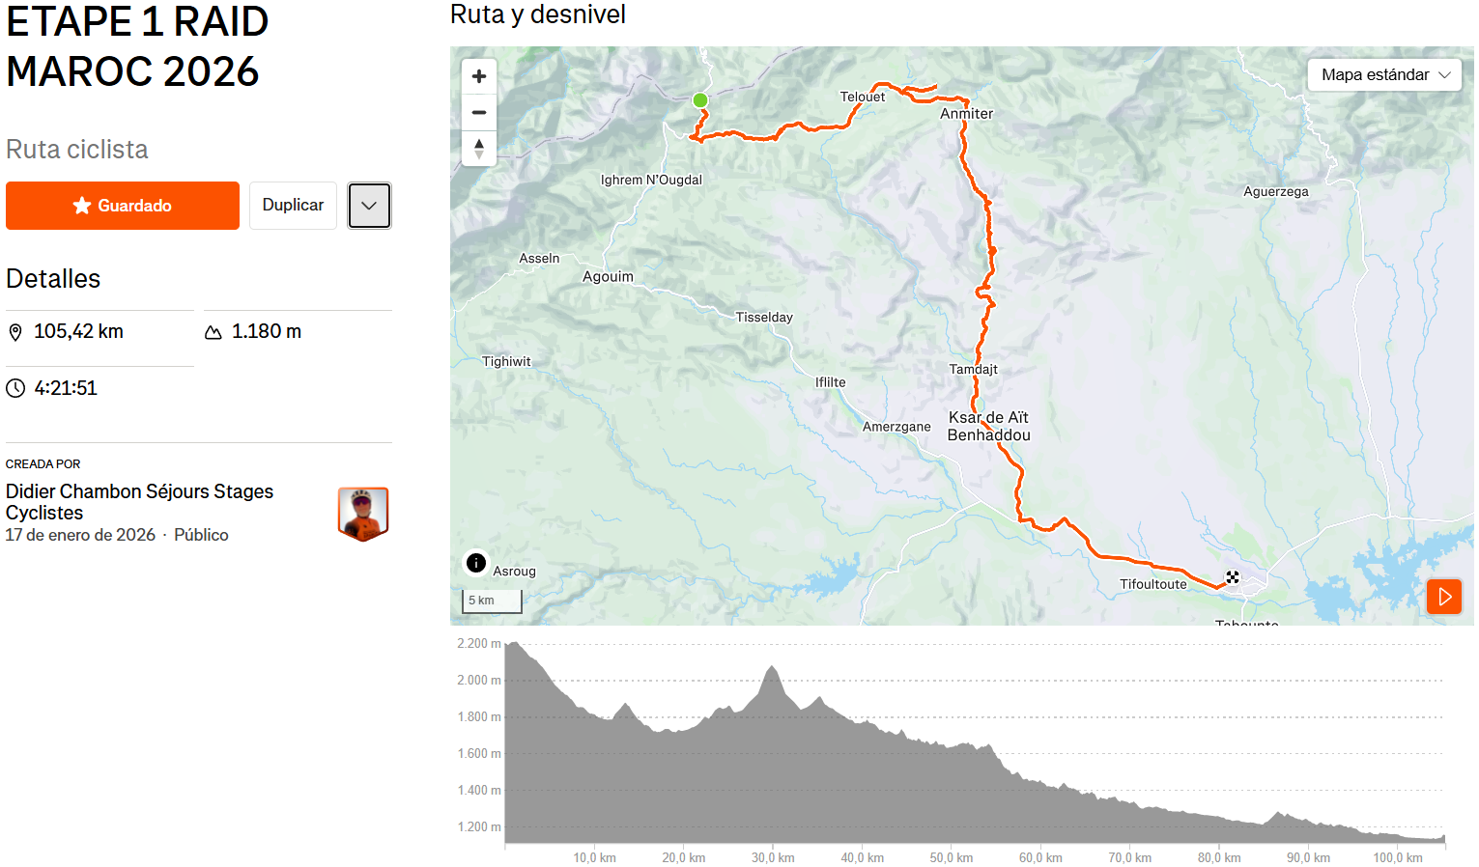This screenshot has height=867, width=1479.
Task: Click the 105,42 km distance stat
Action: tap(78, 332)
